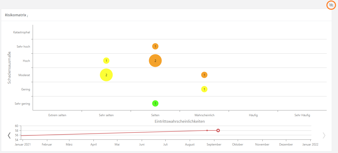Screen dimensions: 338x153
Task: Select the orange bubble in Sehr hoch row
Action: click(x=155, y=46)
